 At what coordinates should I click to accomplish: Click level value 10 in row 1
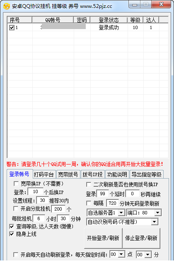click(135, 27)
